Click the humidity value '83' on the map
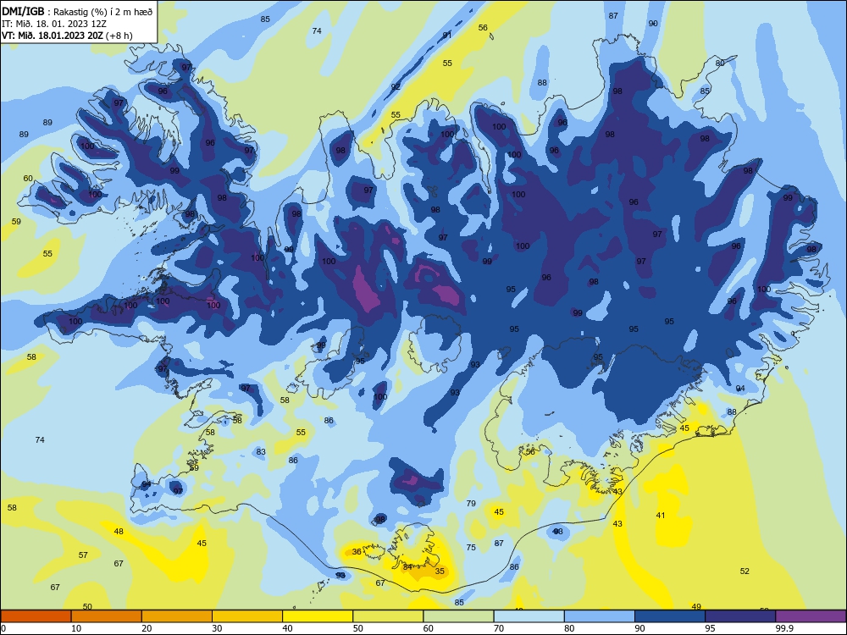The image size is (847, 635). click(261, 451)
